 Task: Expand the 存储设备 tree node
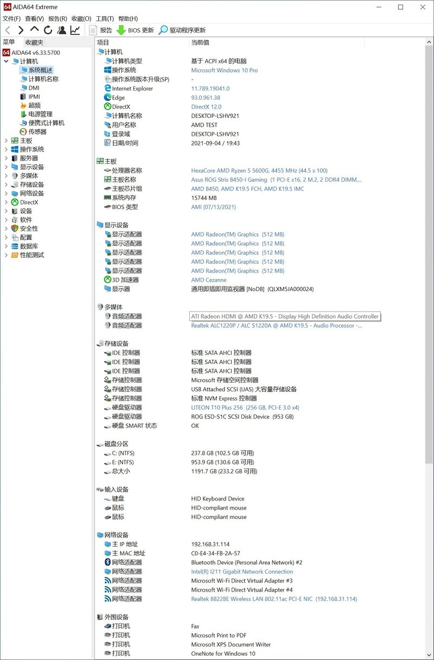tap(6, 184)
